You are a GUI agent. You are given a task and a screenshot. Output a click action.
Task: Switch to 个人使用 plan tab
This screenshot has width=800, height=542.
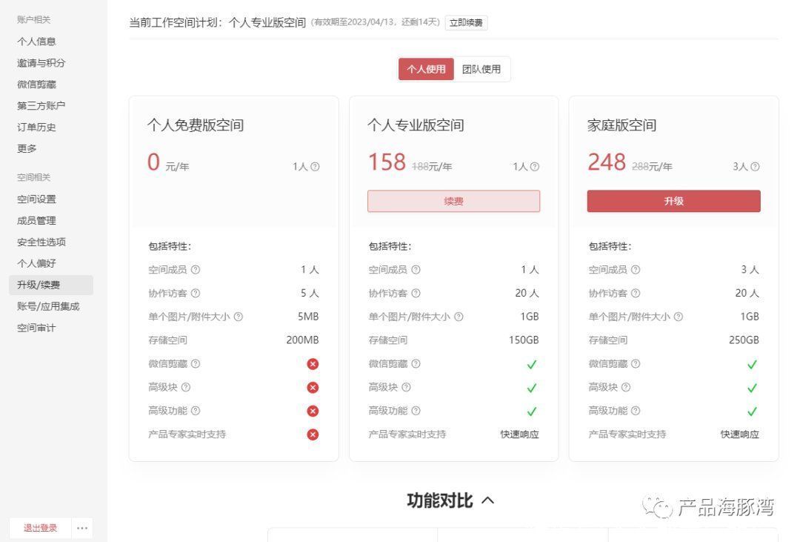click(426, 69)
